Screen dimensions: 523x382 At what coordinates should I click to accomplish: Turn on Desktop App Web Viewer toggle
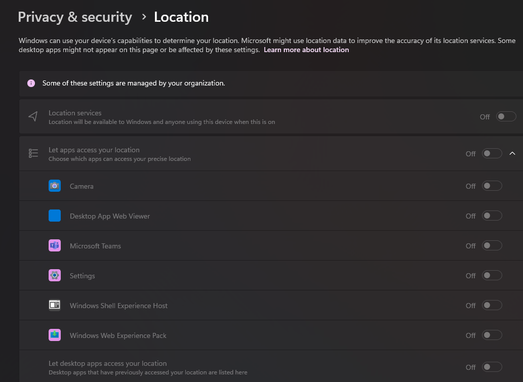(492, 216)
